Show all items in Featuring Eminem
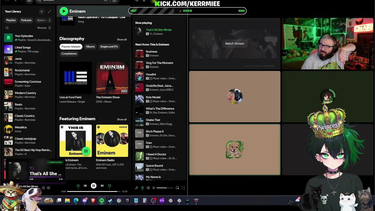 (x=122, y=120)
